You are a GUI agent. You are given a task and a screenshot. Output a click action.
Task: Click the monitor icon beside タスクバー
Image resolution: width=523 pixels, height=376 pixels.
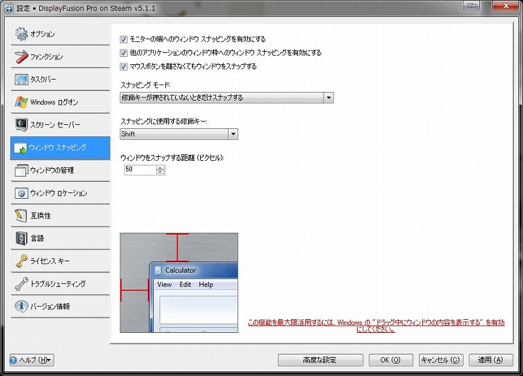[x=21, y=79]
